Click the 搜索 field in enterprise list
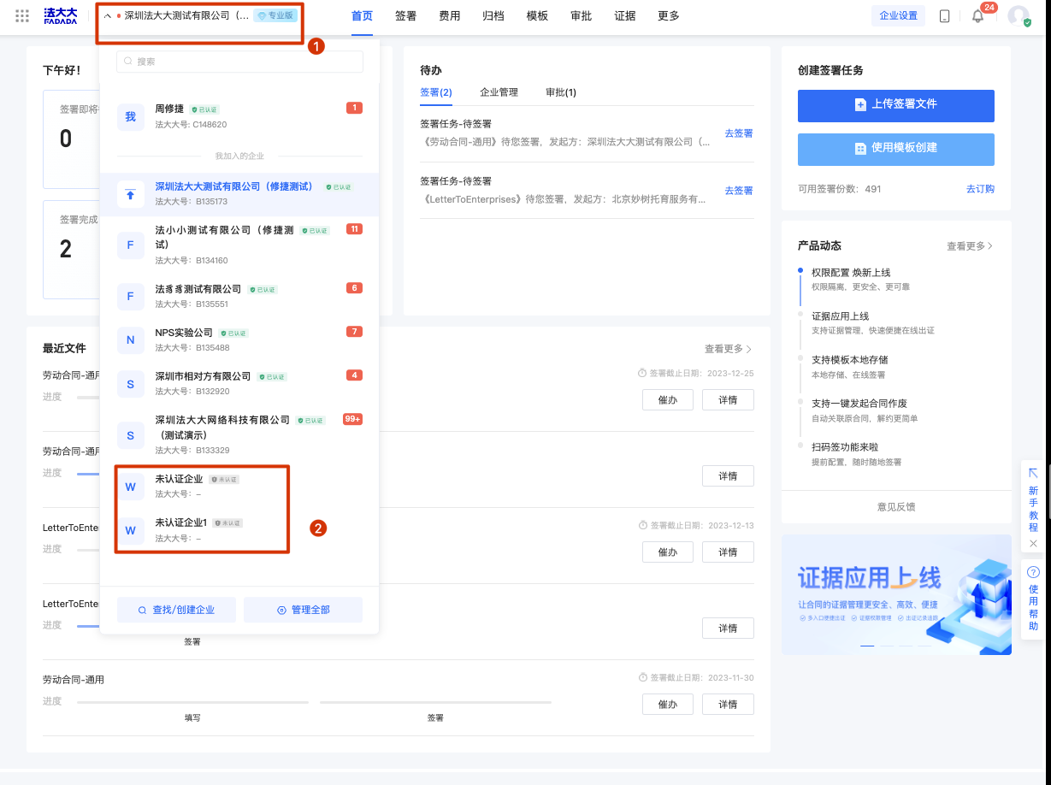 [x=240, y=62]
